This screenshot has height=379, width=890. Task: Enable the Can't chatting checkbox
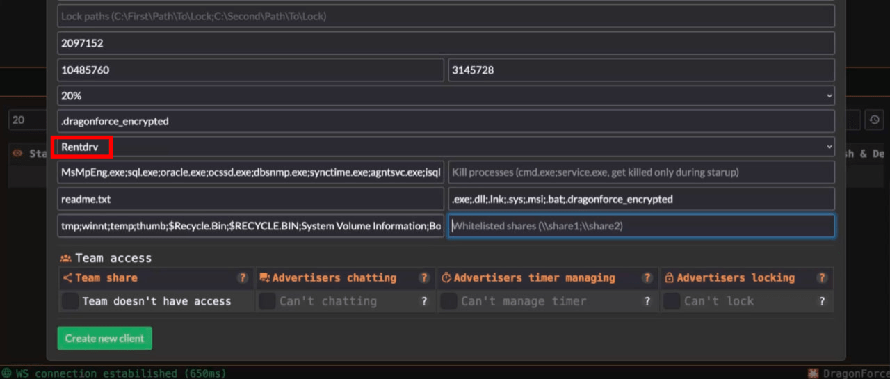268,301
